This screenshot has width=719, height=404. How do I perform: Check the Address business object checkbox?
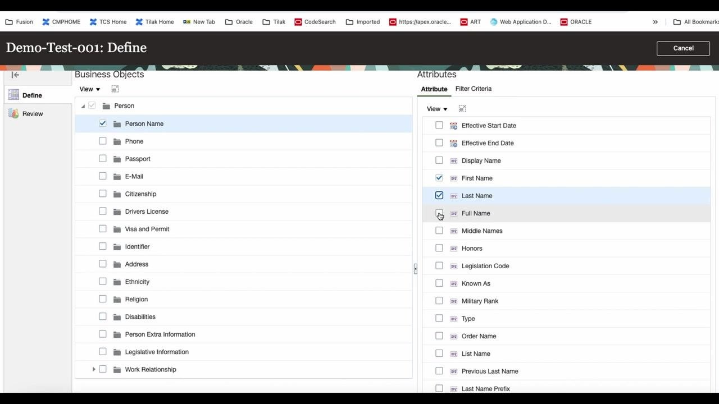coord(103,264)
